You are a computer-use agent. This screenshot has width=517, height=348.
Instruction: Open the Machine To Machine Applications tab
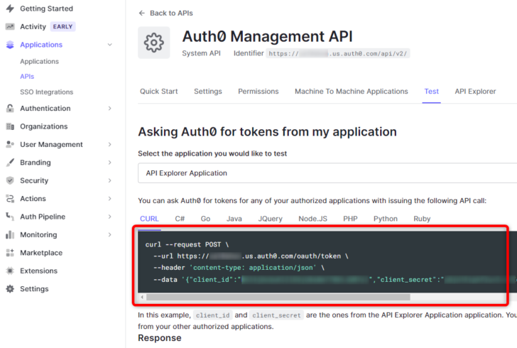point(351,92)
